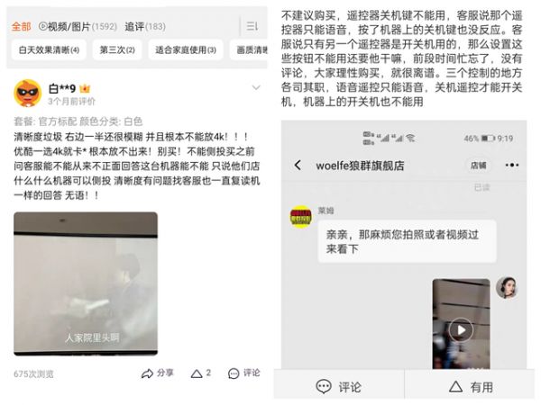The image size is (541, 405).
Task: Go back with the arrow beside woelfe狼群旗舰店
Action: point(298,166)
